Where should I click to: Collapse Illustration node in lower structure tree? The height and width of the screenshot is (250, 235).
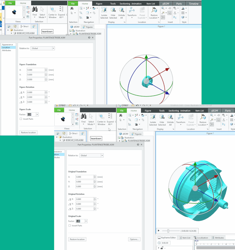click(x=57, y=137)
